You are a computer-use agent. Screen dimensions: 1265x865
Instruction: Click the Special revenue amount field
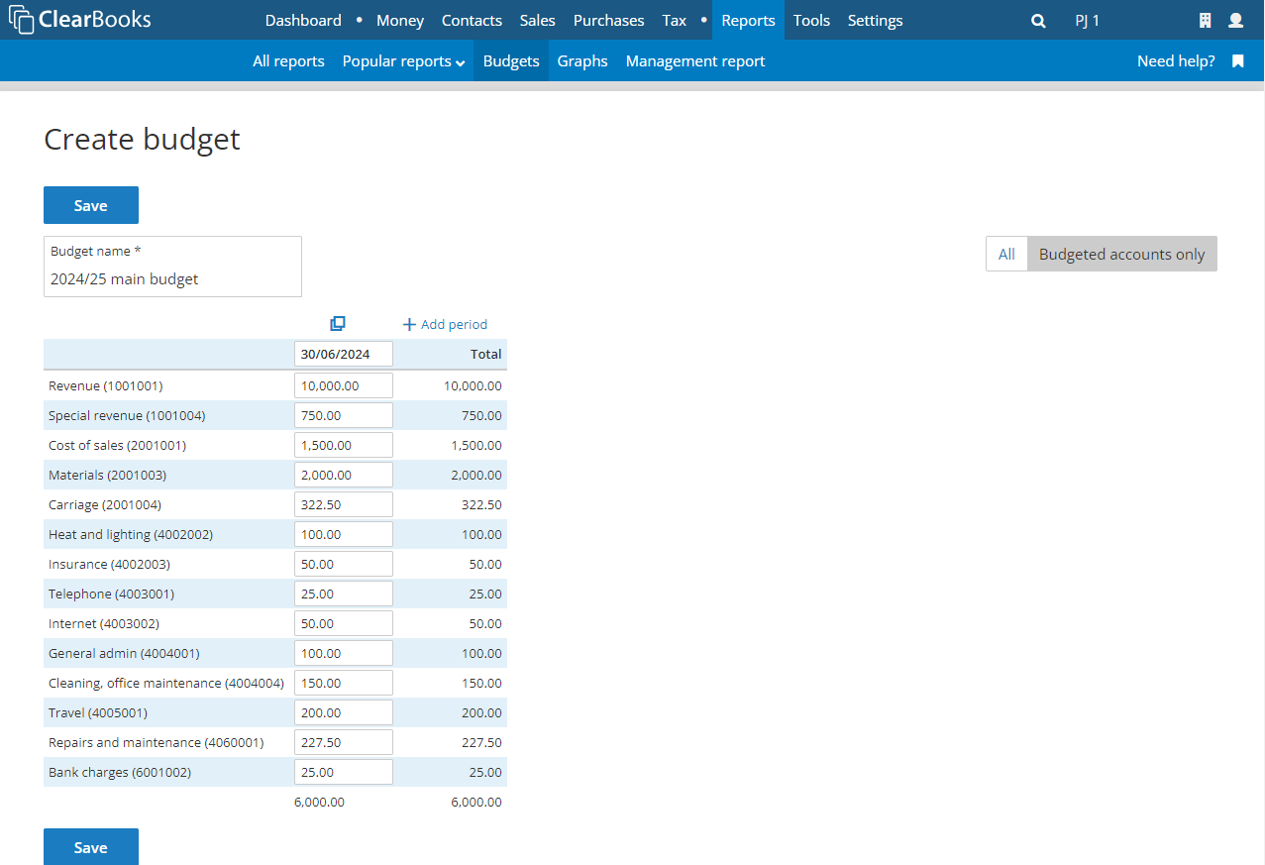tap(344, 415)
